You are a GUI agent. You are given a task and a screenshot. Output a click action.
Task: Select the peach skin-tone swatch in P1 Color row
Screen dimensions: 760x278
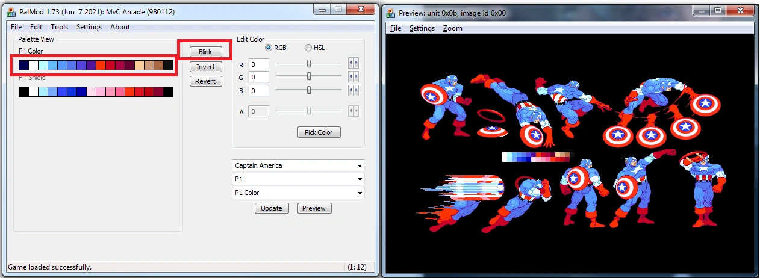pos(139,65)
